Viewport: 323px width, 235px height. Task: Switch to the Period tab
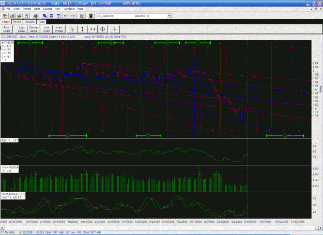pos(17,22)
